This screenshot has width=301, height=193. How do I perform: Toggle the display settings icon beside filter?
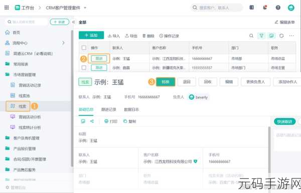[271, 36]
